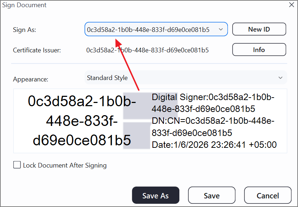Viewport: 298px width, 207px height.
Task: Click the Certificate Issuer value text
Action: [x=147, y=50]
